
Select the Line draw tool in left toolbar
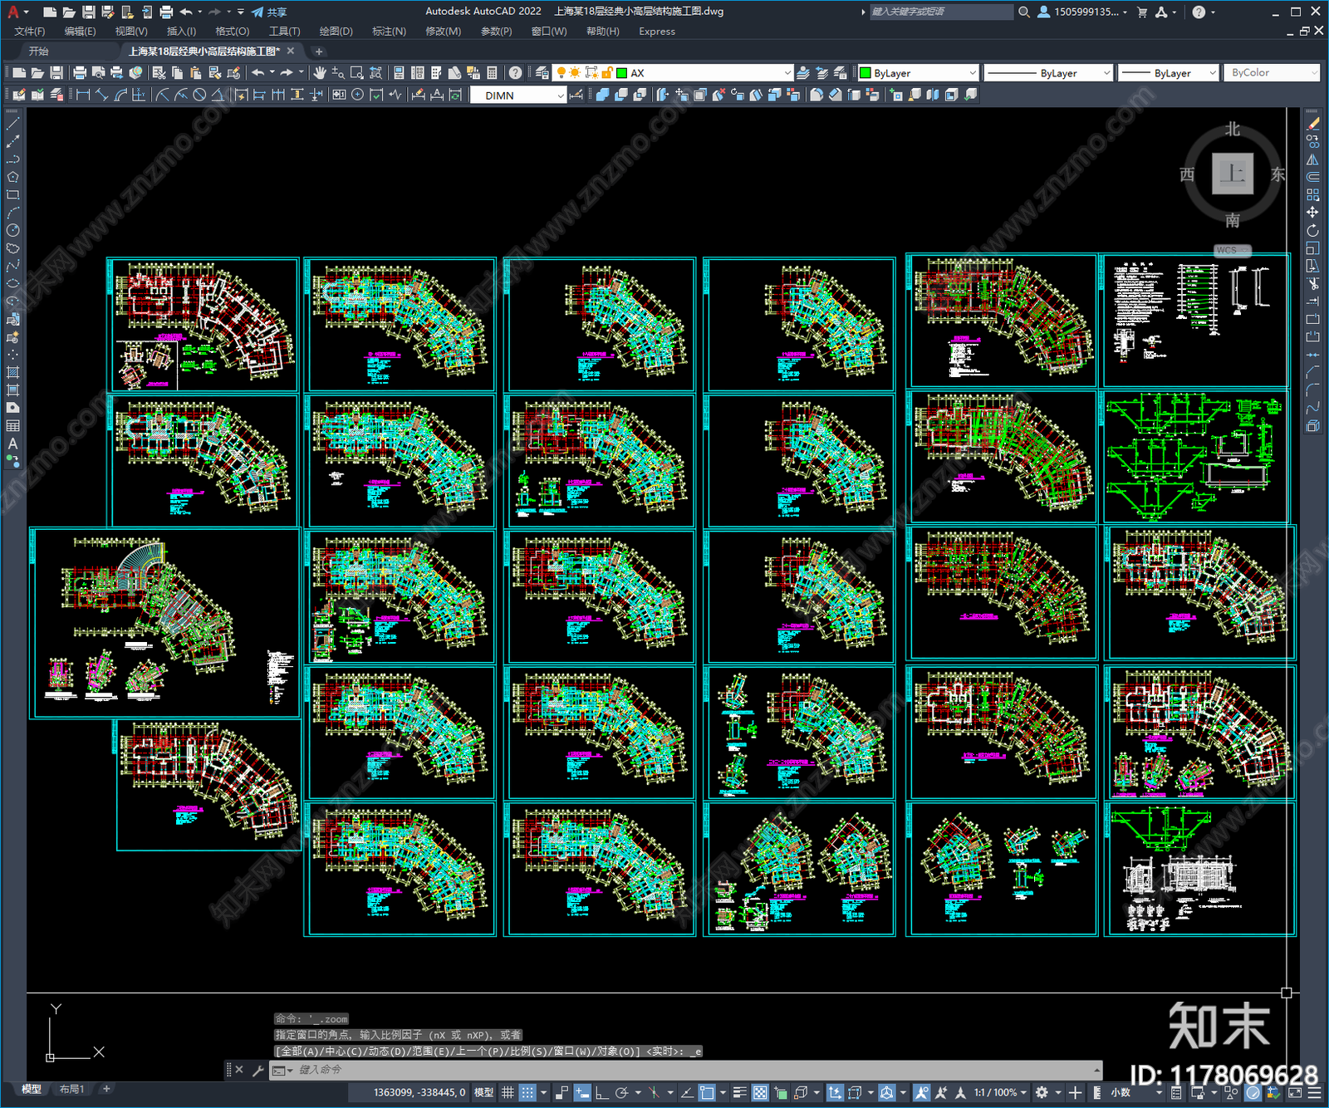click(x=13, y=124)
